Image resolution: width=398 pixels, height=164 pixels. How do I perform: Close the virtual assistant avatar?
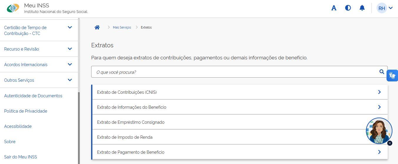(x=390, y=143)
